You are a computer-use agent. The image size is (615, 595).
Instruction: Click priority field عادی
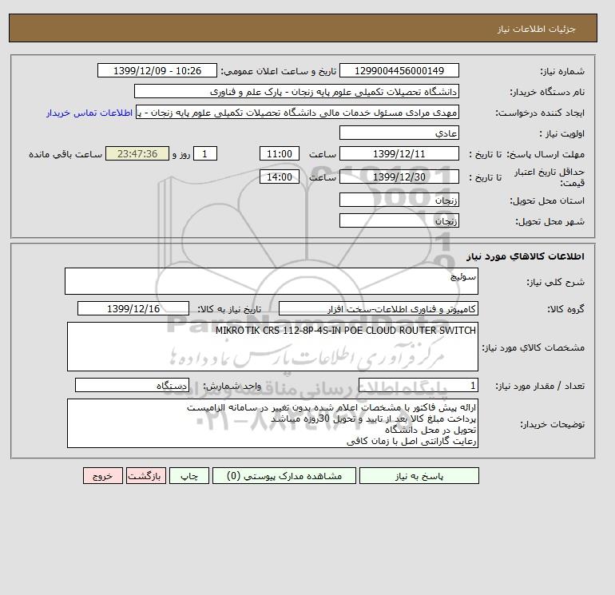tap(399, 133)
